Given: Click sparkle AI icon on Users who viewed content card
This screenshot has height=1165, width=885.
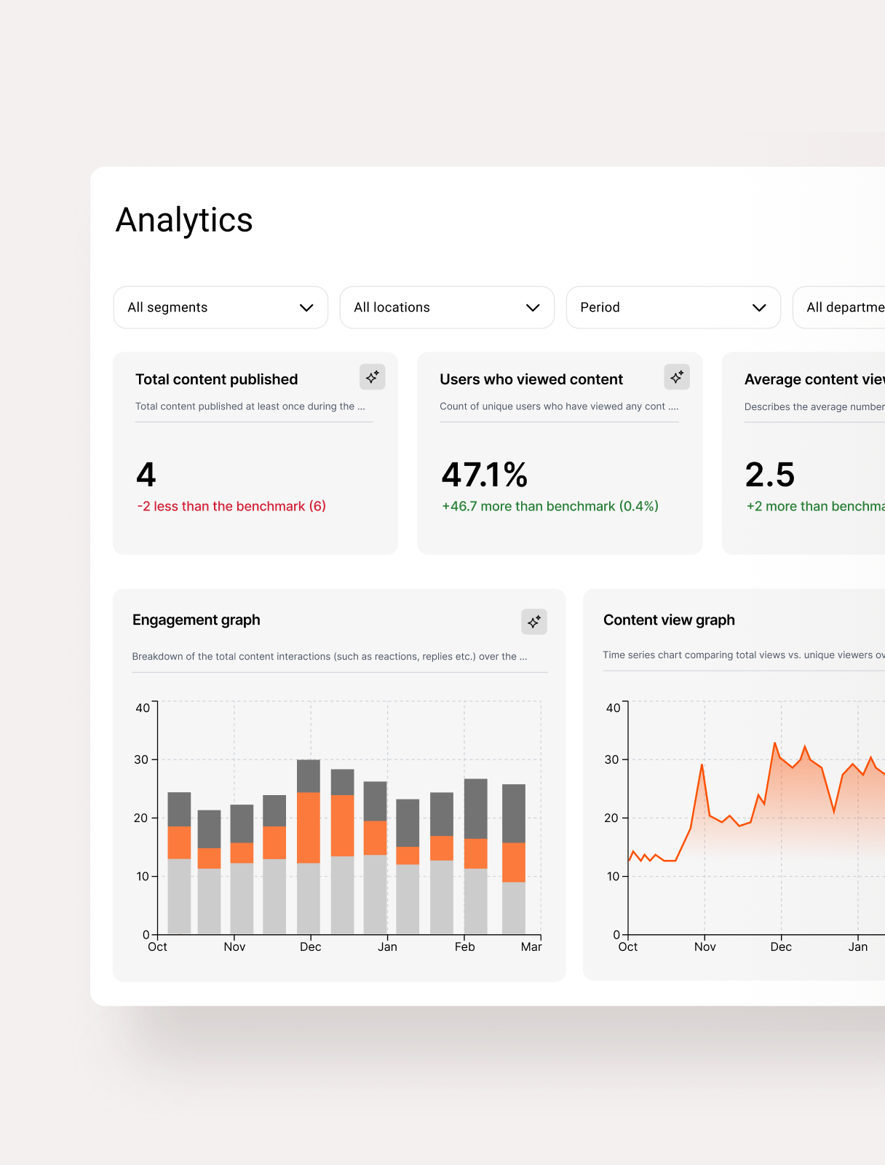Looking at the screenshot, I should 677,377.
